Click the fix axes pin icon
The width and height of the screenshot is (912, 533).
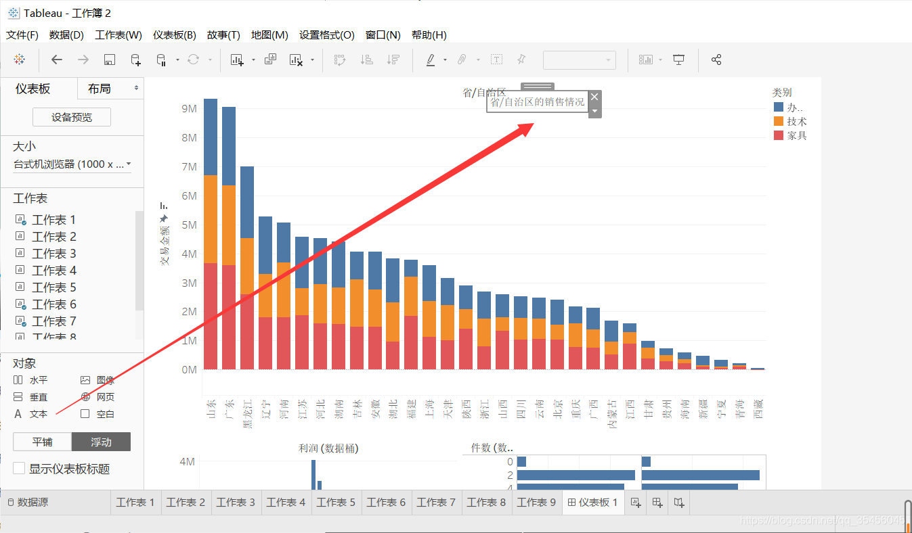[x=521, y=60]
